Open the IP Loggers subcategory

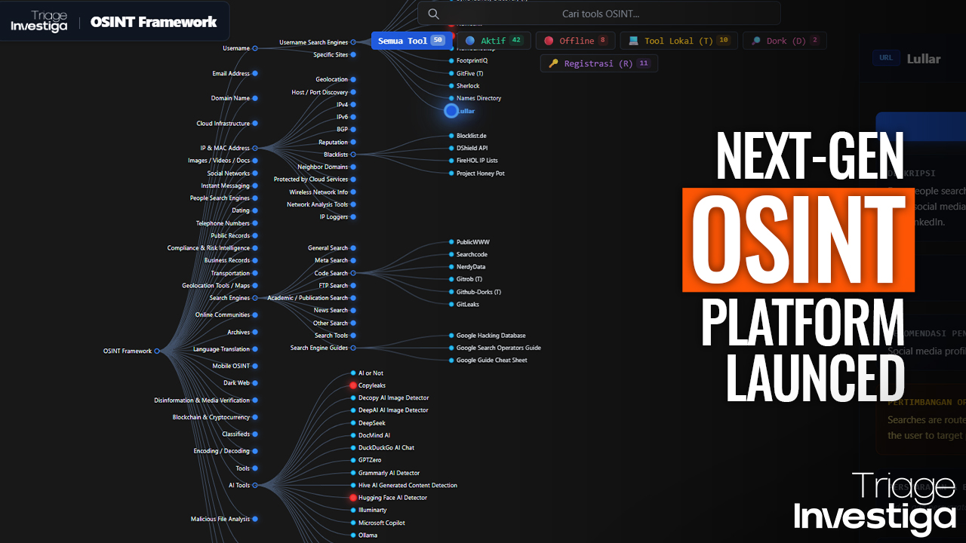pos(334,217)
